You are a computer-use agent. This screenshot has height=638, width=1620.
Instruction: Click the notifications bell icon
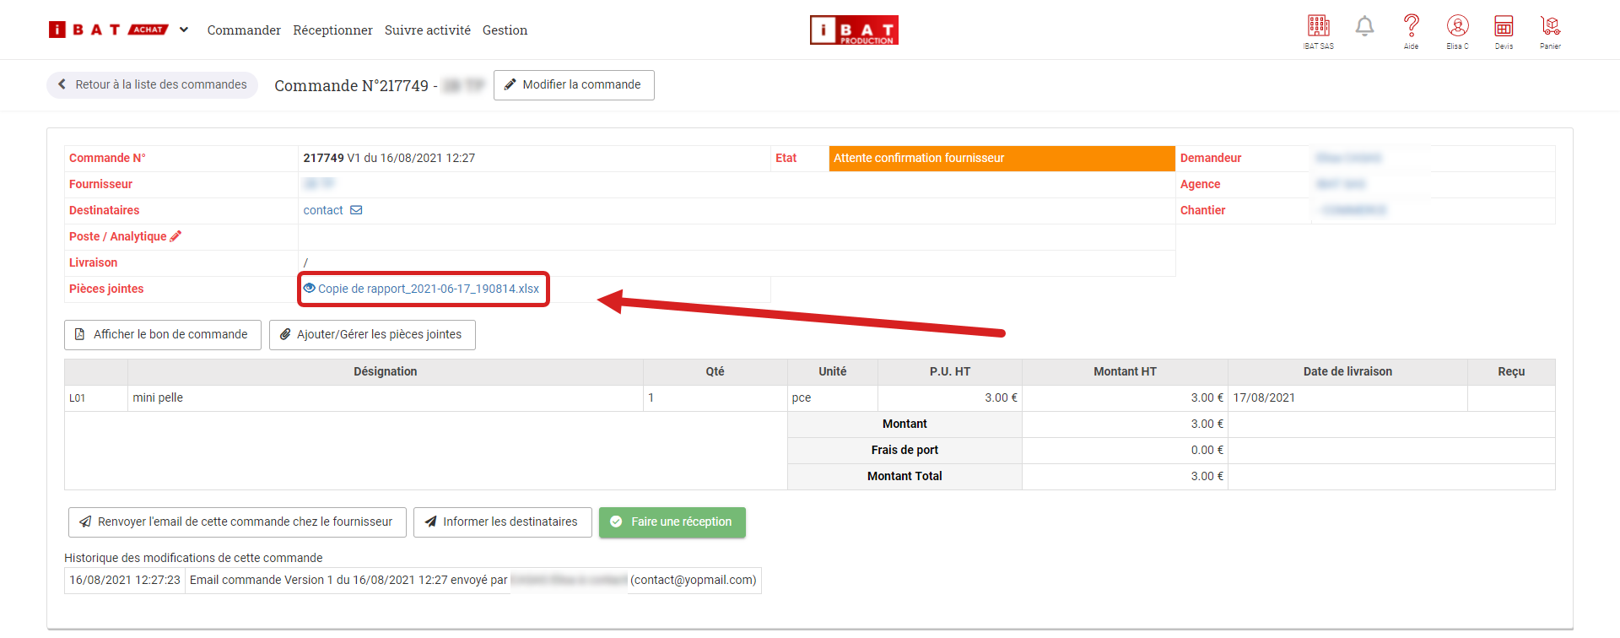[1364, 27]
